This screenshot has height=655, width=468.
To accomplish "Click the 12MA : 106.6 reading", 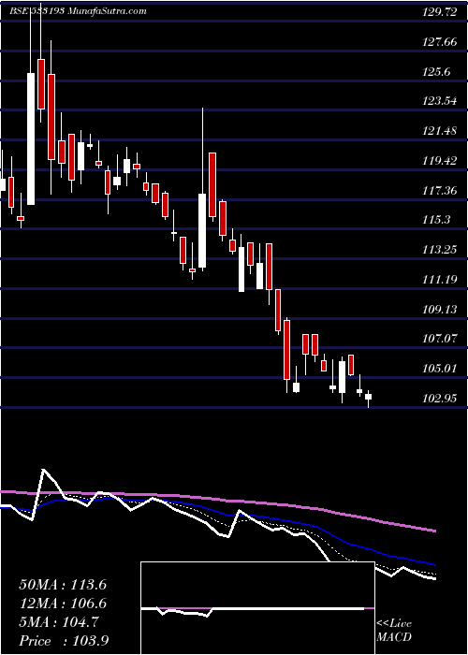I will (63, 604).
